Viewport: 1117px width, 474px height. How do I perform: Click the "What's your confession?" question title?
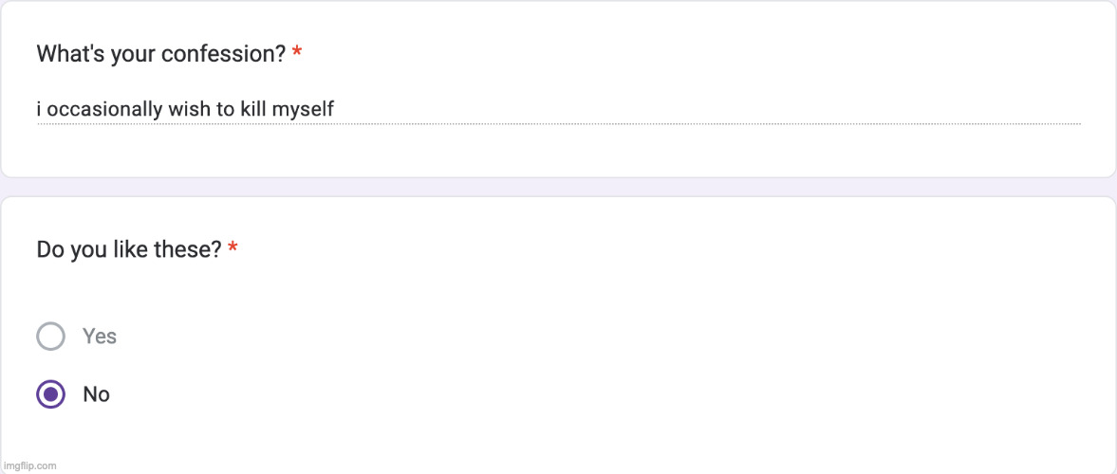[160, 54]
